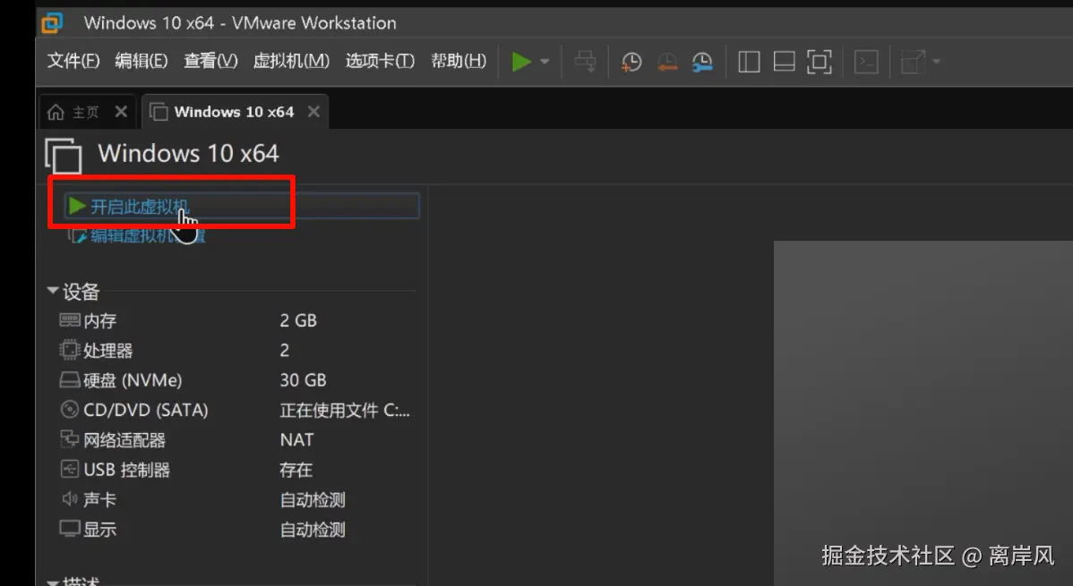Click the VM preview thumbnail area
The image size is (1073, 586).
click(x=923, y=413)
